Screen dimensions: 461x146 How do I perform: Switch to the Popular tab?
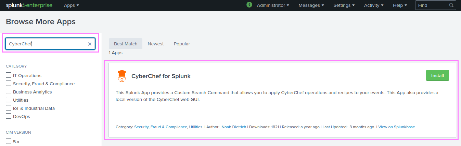click(x=182, y=44)
